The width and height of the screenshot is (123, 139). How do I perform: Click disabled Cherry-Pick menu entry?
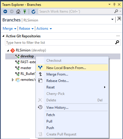tap(72, 94)
